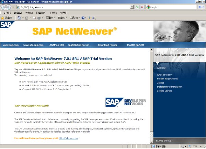Screen dimensions: 206x149
Task: Open the 100% zoom level dropdown arrow
Action: [x=201, y=146]
